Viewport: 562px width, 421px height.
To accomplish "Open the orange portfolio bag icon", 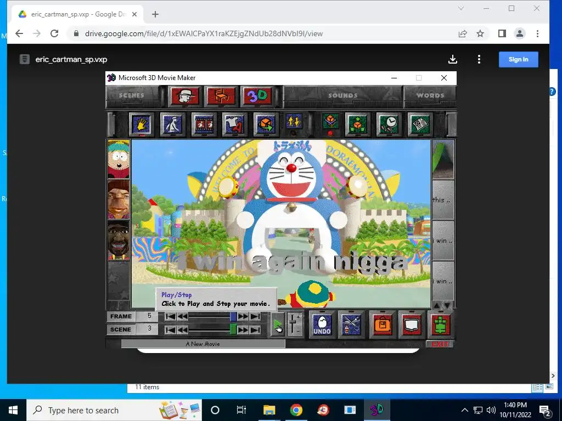I will pyautogui.click(x=383, y=325).
